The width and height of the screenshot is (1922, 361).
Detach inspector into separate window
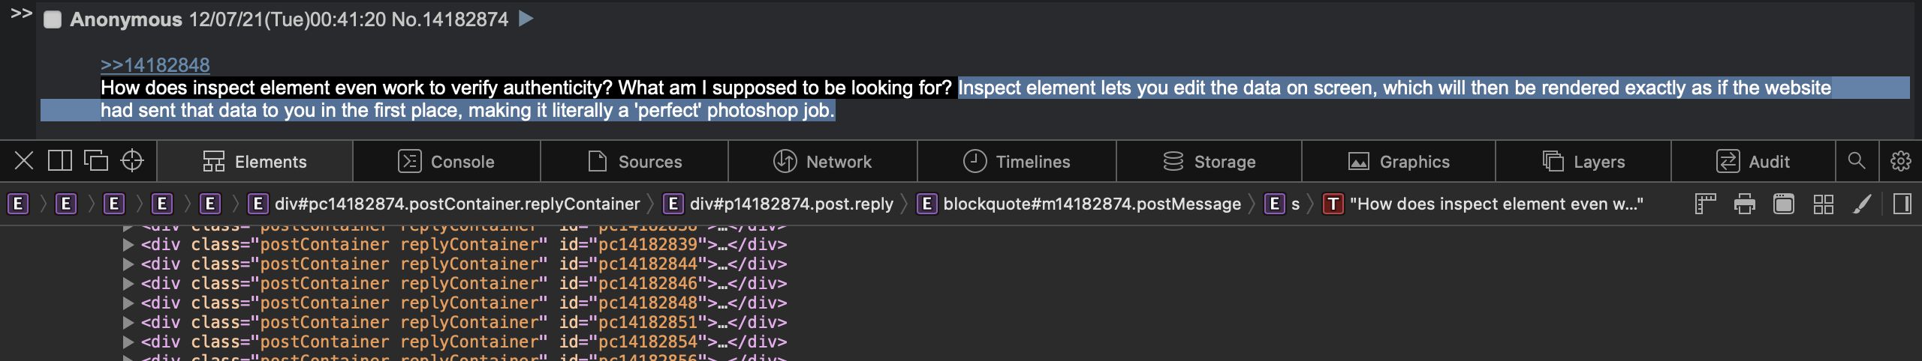point(96,161)
